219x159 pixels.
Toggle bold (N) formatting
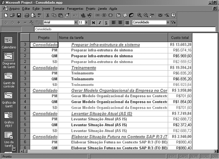[93, 23]
